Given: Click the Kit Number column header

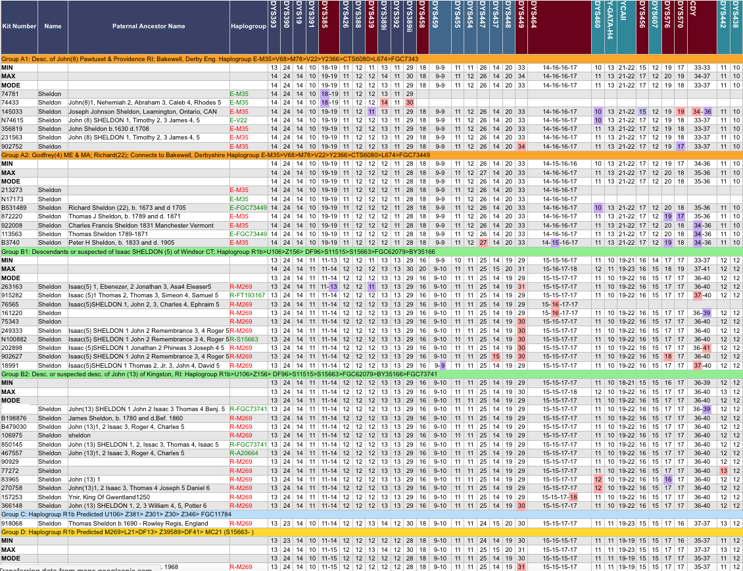Looking at the screenshot, I should click(x=19, y=26).
